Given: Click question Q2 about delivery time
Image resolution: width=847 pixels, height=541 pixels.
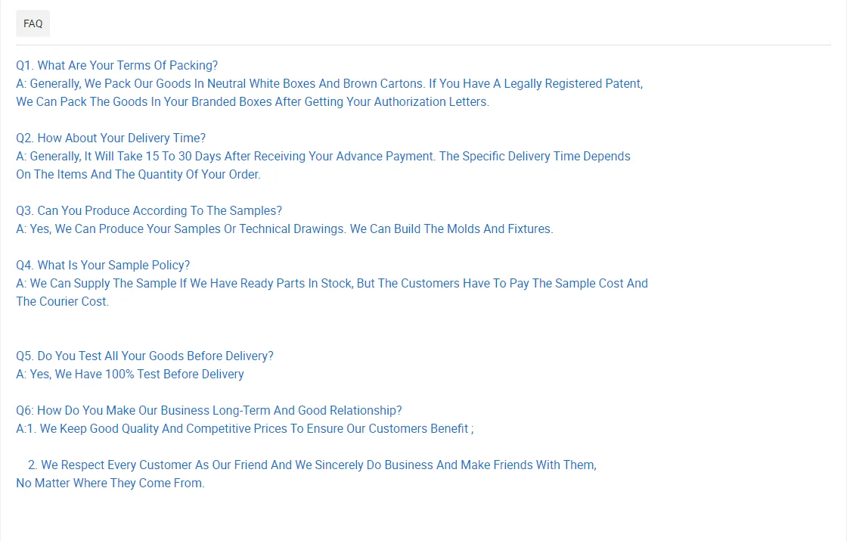Looking at the screenshot, I should (x=110, y=138).
